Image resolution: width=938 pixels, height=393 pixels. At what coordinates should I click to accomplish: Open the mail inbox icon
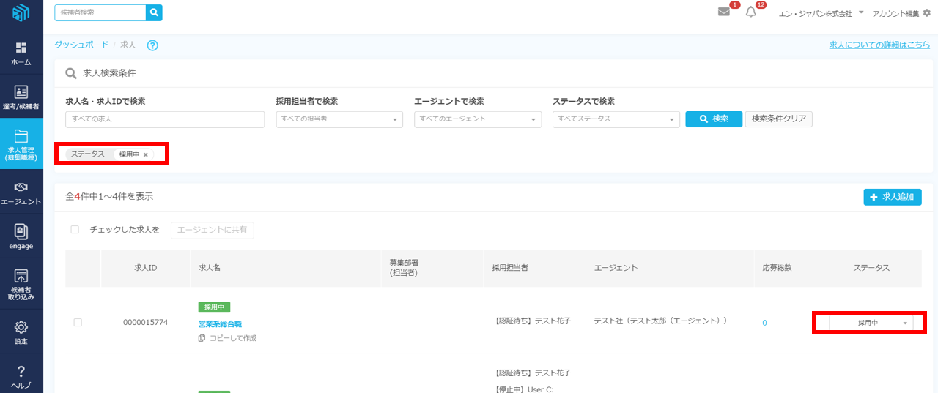pyautogui.click(x=724, y=12)
